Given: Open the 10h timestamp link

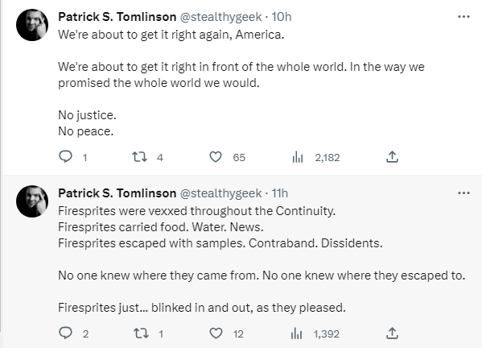Looking at the screenshot, I should click(282, 17).
